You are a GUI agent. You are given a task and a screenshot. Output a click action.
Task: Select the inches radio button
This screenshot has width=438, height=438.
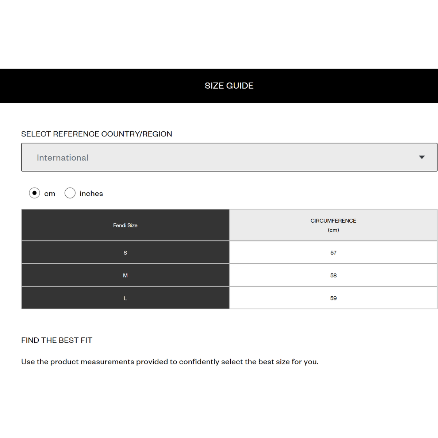click(70, 193)
